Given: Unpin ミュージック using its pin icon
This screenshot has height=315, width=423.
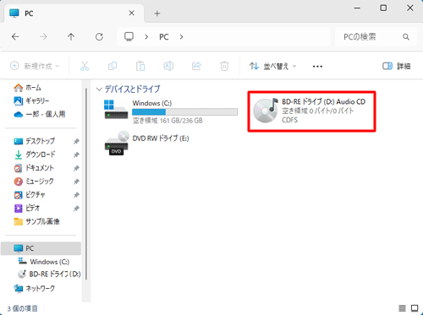Looking at the screenshot, I should tap(76, 182).
